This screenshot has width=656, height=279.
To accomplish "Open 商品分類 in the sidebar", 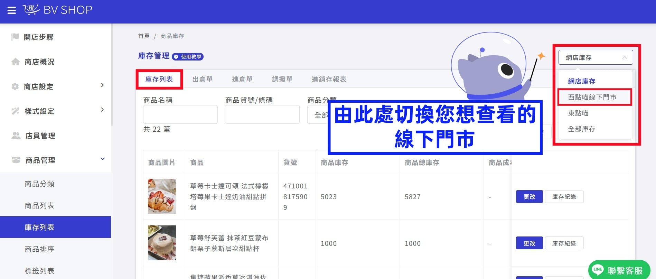I will tap(55, 184).
